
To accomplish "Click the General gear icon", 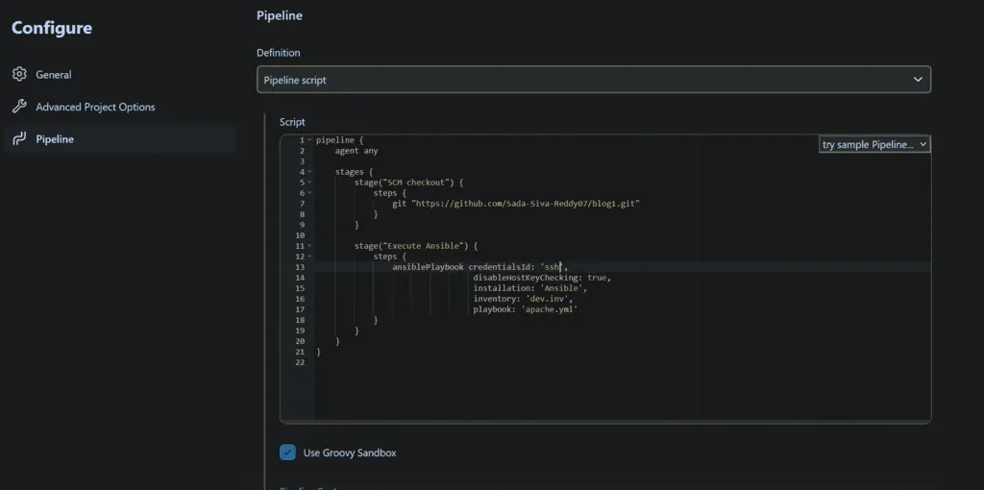I will (x=19, y=74).
